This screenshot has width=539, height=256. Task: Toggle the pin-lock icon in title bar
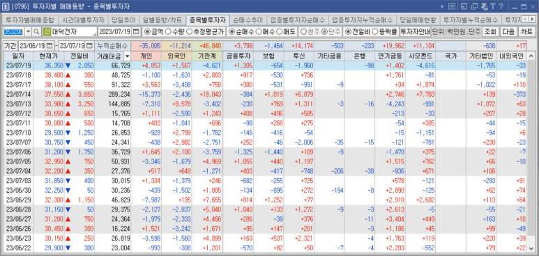pos(485,6)
